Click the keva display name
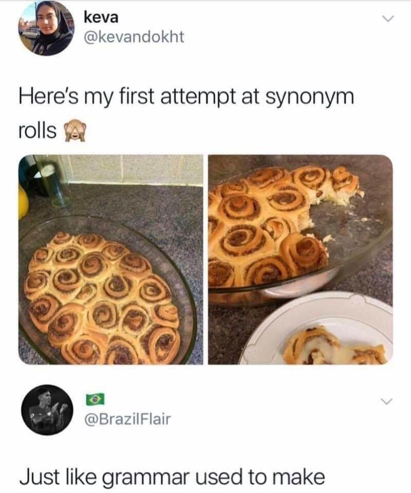This screenshot has width=411, height=493. click(x=101, y=17)
